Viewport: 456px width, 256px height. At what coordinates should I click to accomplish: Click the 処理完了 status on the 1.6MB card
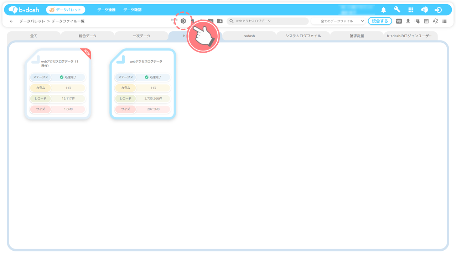[70, 77]
